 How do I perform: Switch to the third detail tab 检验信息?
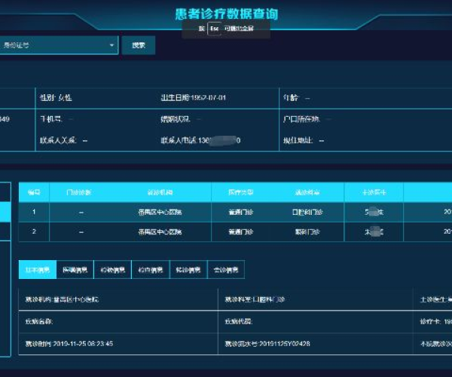coord(113,270)
